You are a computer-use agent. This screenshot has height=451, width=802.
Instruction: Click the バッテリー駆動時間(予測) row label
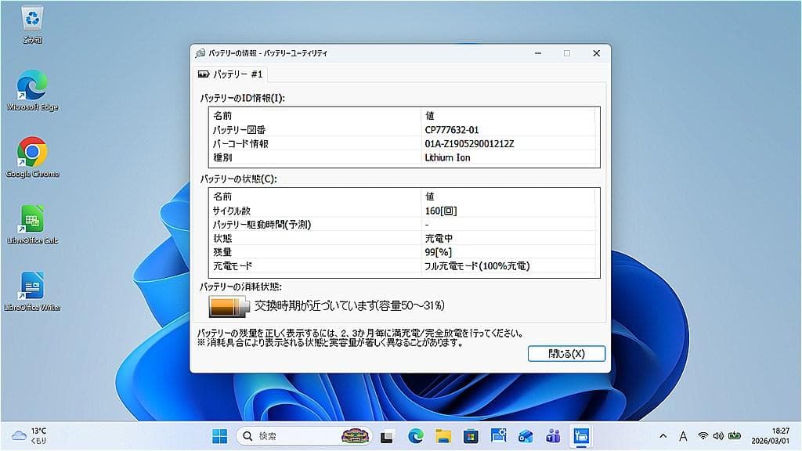262,225
